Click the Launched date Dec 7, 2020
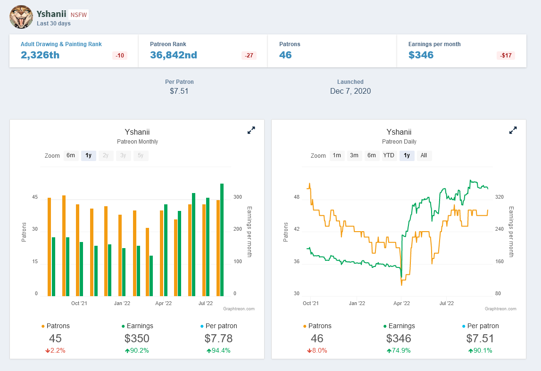541x371 pixels. pos(350,91)
